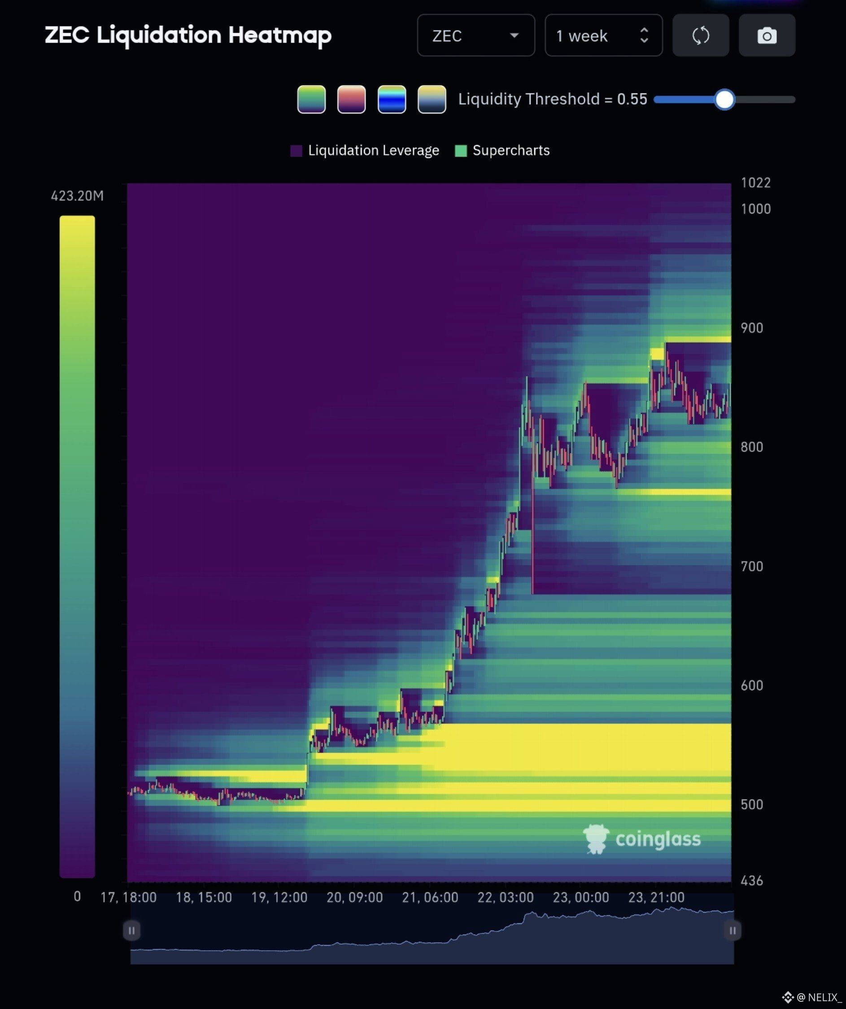Click the 423.20M color scale bar
Viewport: 846px width, 1009px height.
click(77, 546)
